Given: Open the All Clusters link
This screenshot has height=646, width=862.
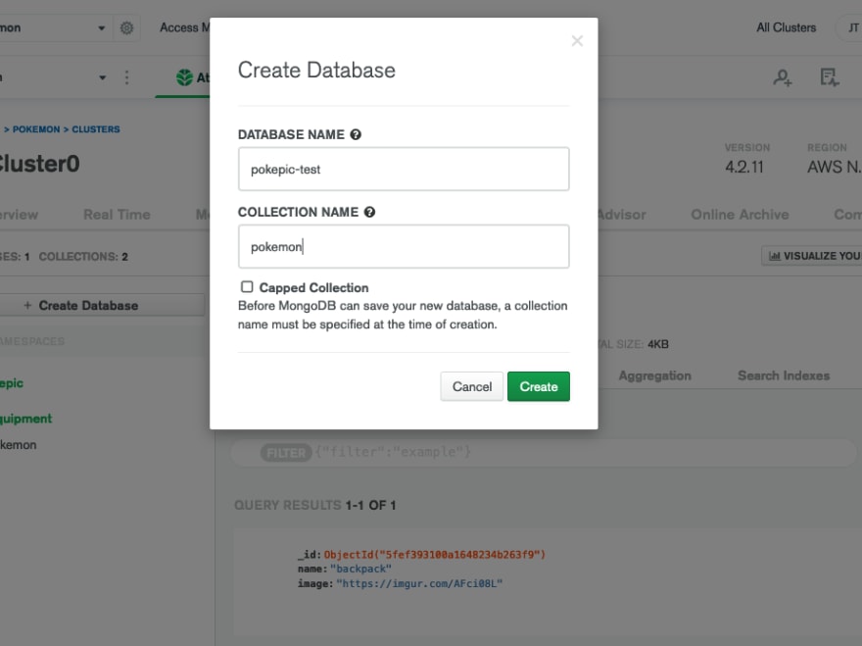Looking at the screenshot, I should point(787,27).
